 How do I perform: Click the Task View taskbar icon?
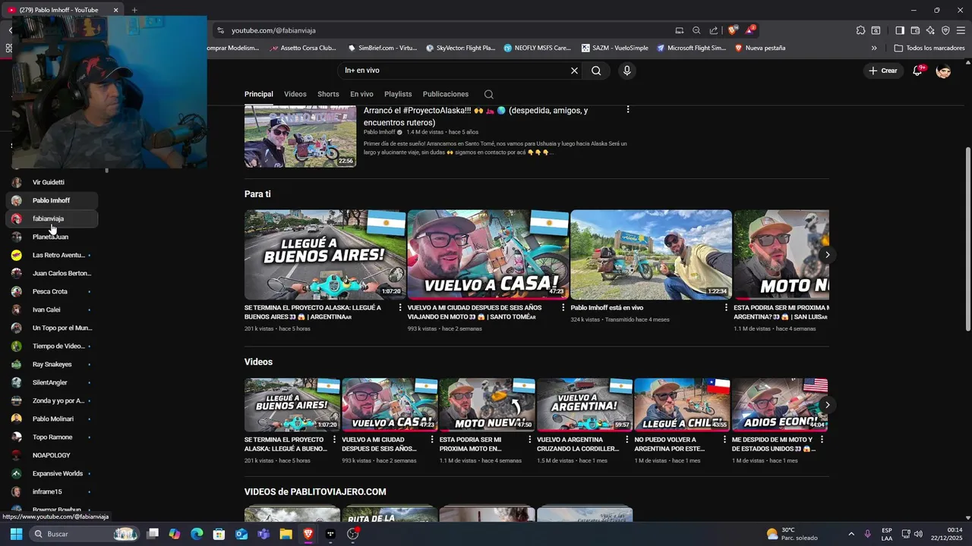(x=153, y=534)
